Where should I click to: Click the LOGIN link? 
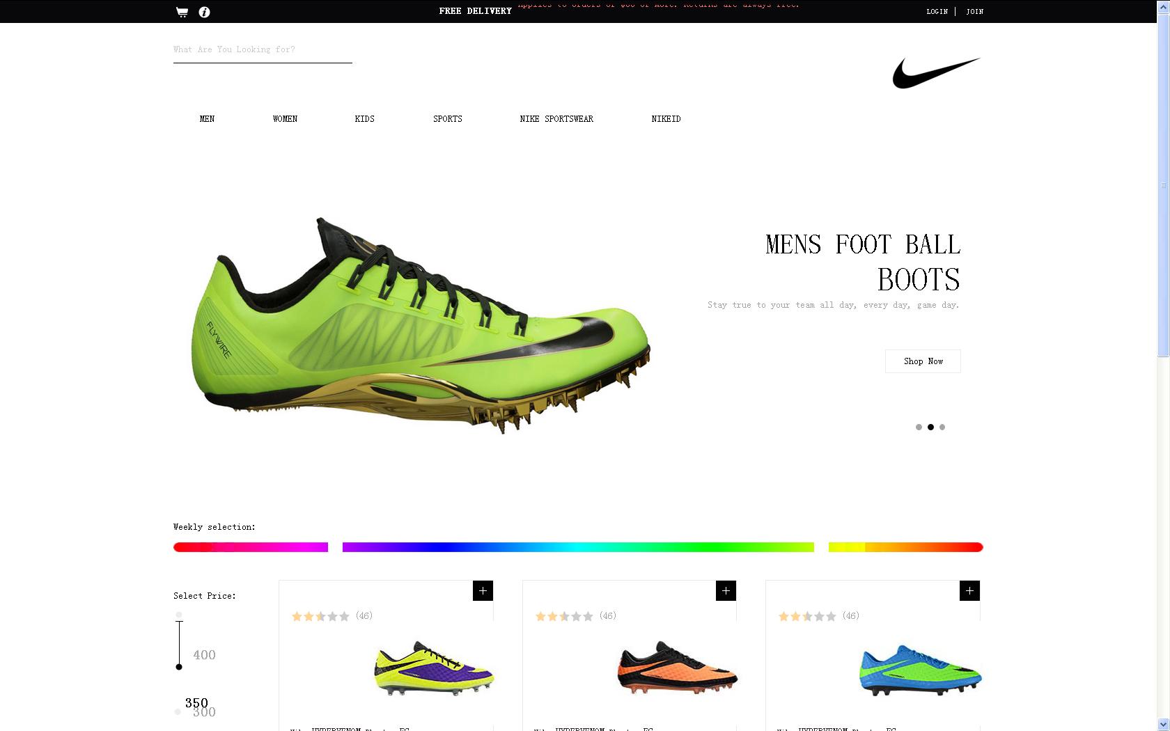click(937, 12)
